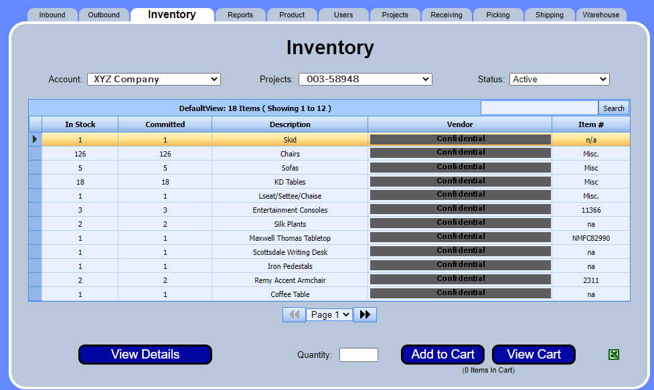This screenshot has width=654, height=390.
Task: Go to the Reports tab
Action: point(240,15)
